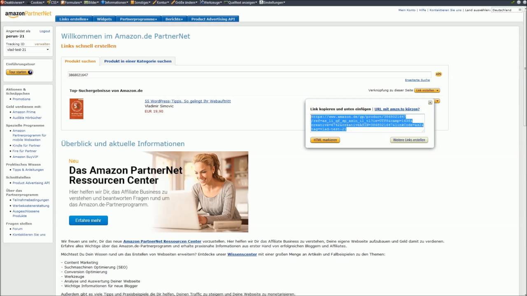Click the product search input field
527x296 pixels.
pos(250,75)
